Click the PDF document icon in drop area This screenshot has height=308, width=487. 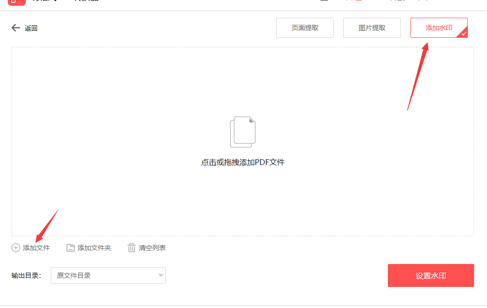(243, 132)
